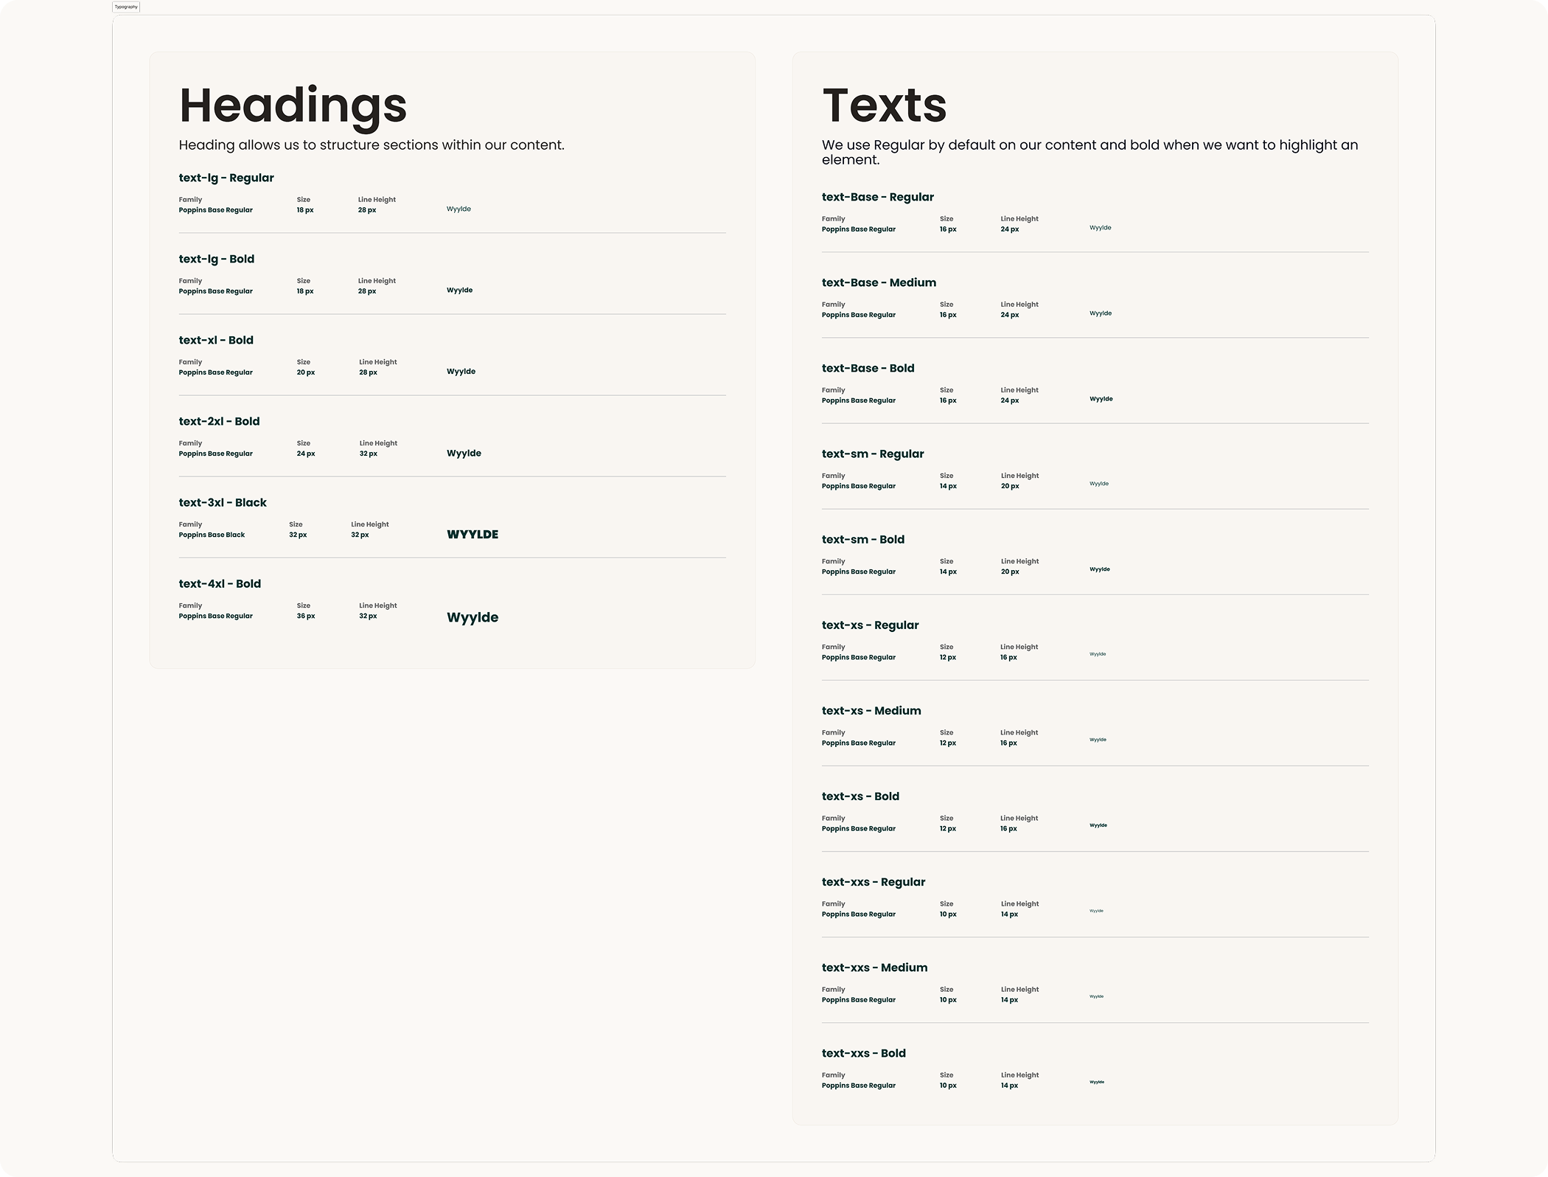Select the Poppins Base Black family value
Screen dimensions: 1548x1177
212,535
